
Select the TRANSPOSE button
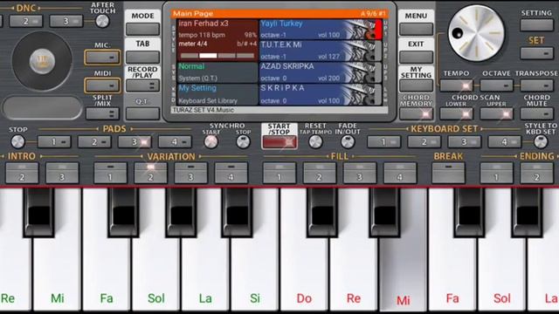click(536, 85)
